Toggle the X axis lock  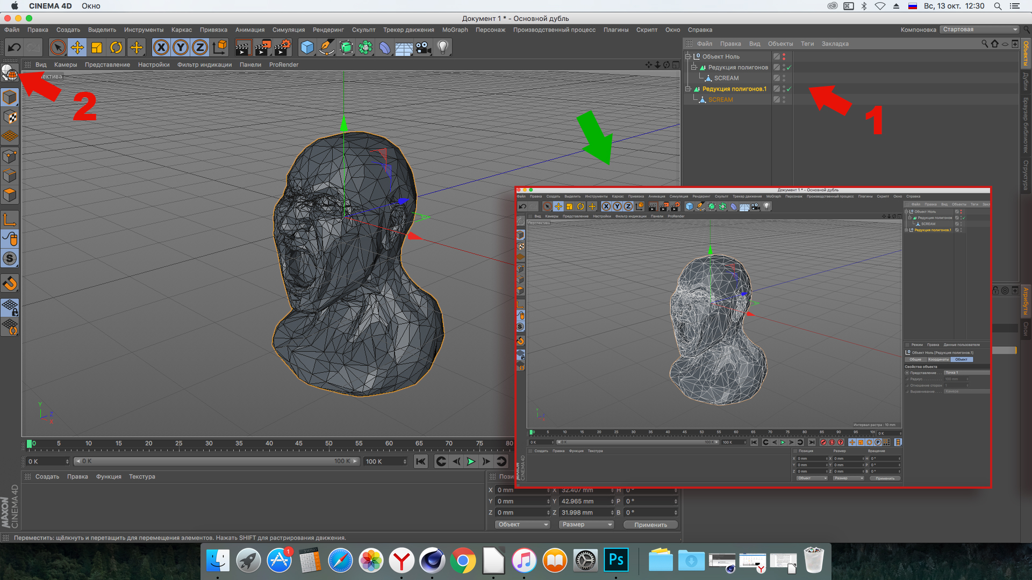point(161,47)
